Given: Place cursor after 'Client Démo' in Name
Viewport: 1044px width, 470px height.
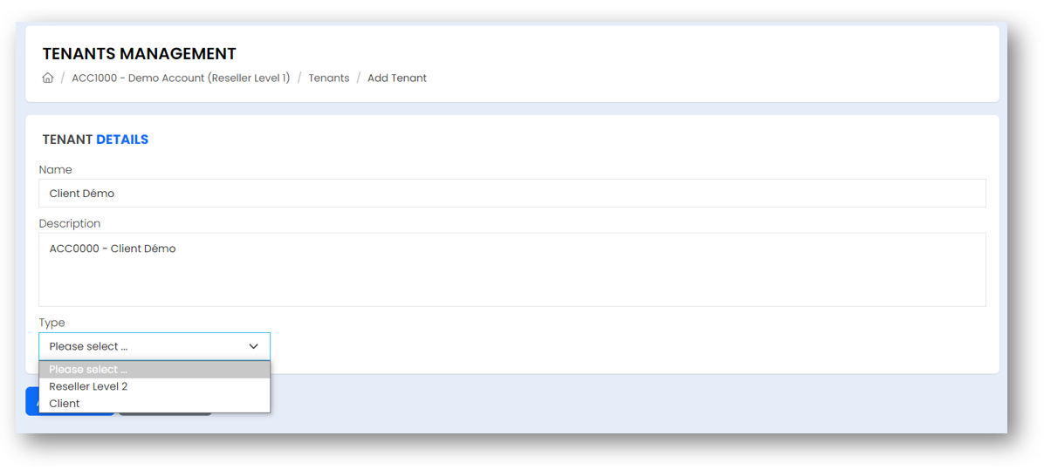Looking at the screenshot, I should [x=116, y=194].
